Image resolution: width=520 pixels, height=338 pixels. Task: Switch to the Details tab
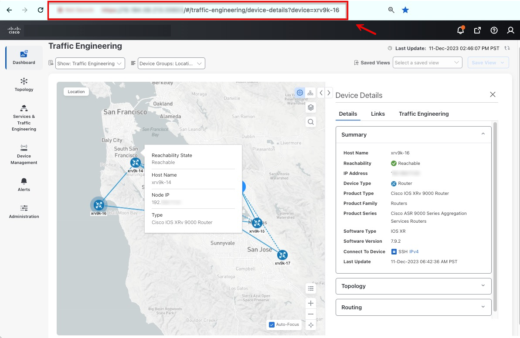pyautogui.click(x=348, y=114)
